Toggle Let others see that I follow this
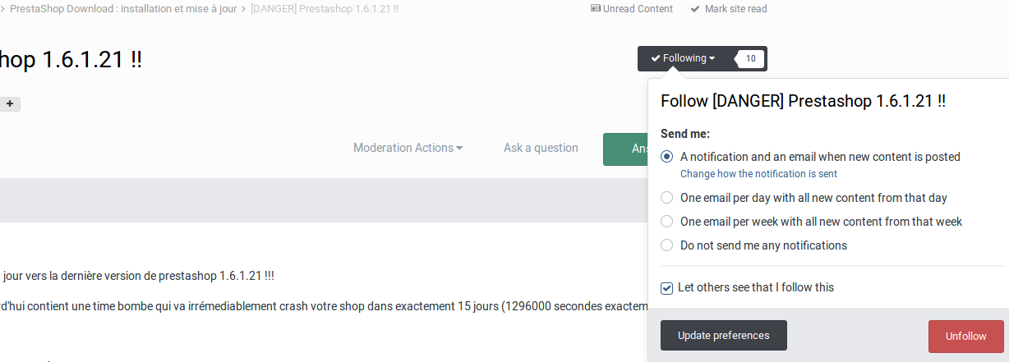1009x362 pixels. pyautogui.click(x=667, y=288)
